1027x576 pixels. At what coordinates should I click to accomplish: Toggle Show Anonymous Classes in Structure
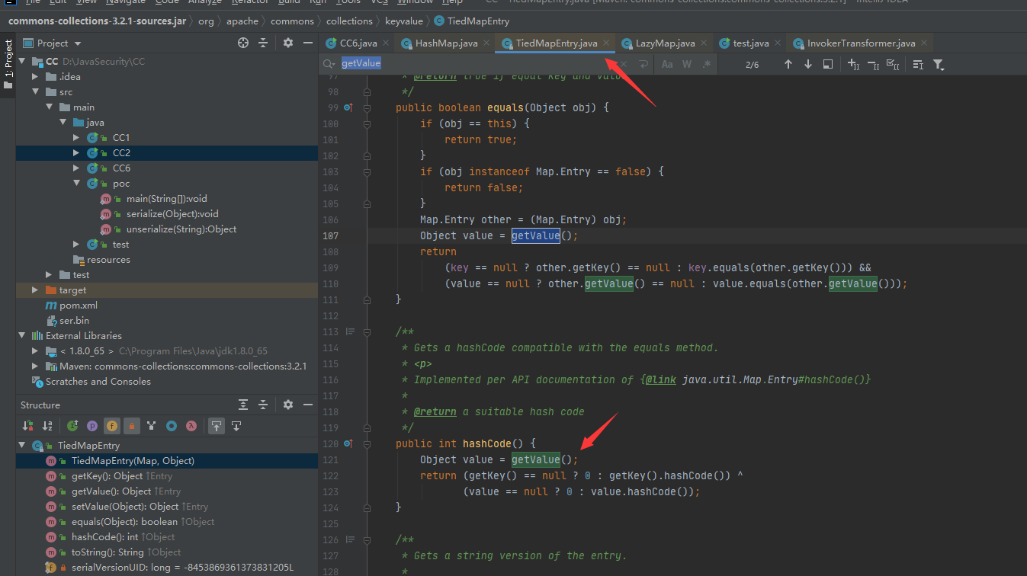[172, 426]
